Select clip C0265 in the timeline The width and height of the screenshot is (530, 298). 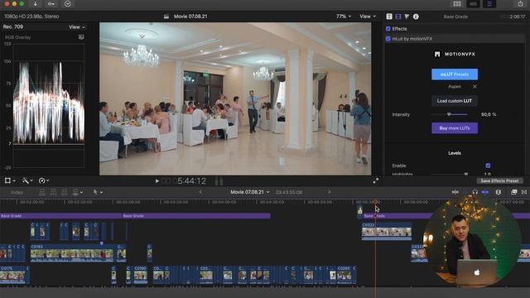[344, 275]
